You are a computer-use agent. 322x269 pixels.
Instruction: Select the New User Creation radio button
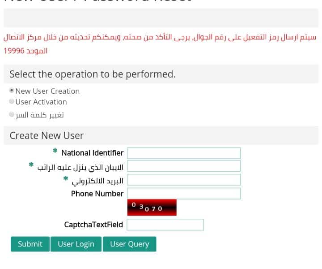pyautogui.click(x=12, y=91)
